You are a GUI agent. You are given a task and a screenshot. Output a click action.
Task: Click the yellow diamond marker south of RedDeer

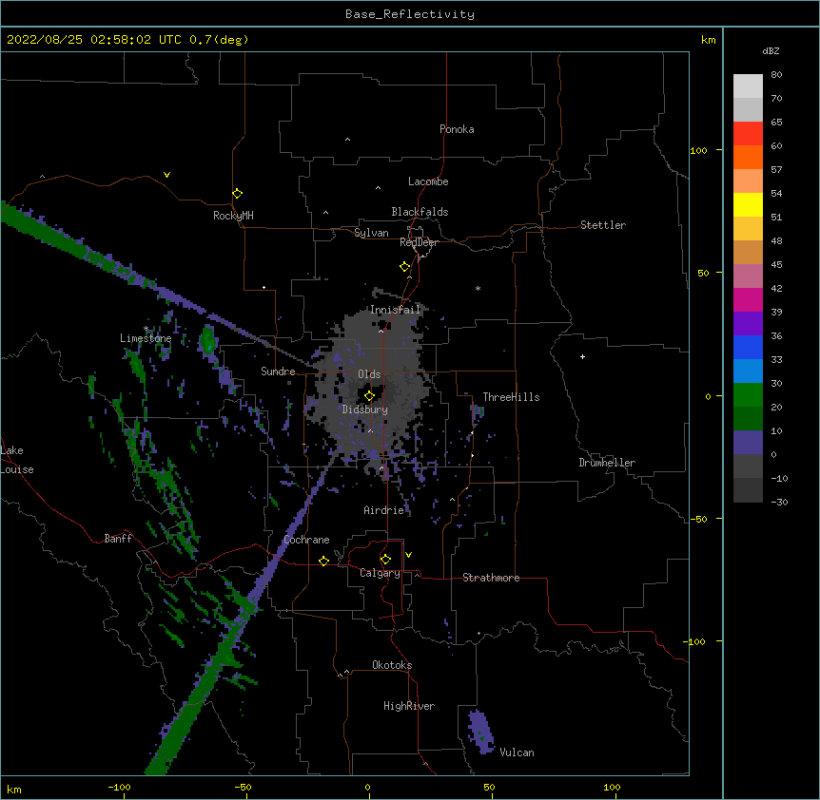click(404, 267)
